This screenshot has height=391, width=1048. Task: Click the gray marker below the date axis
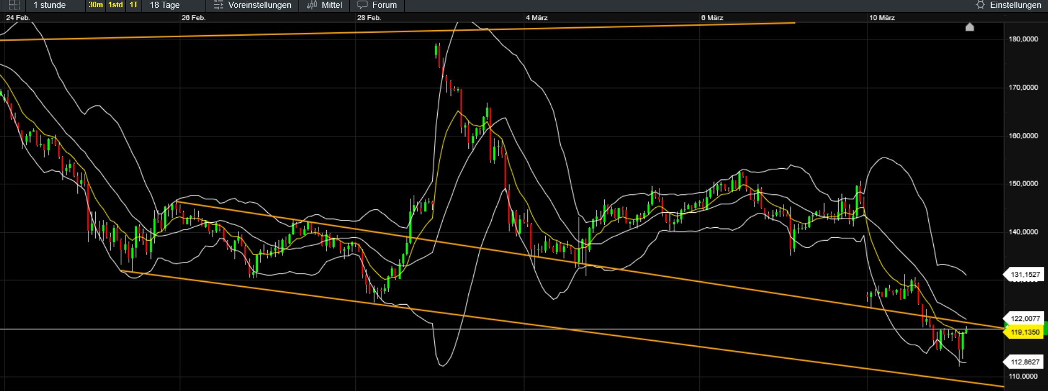point(969,27)
